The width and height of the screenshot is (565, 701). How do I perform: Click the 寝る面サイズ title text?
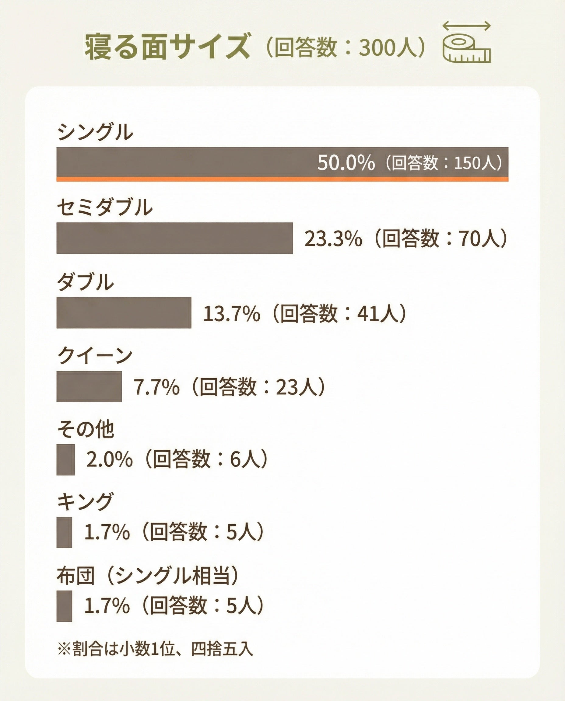point(168,47)
